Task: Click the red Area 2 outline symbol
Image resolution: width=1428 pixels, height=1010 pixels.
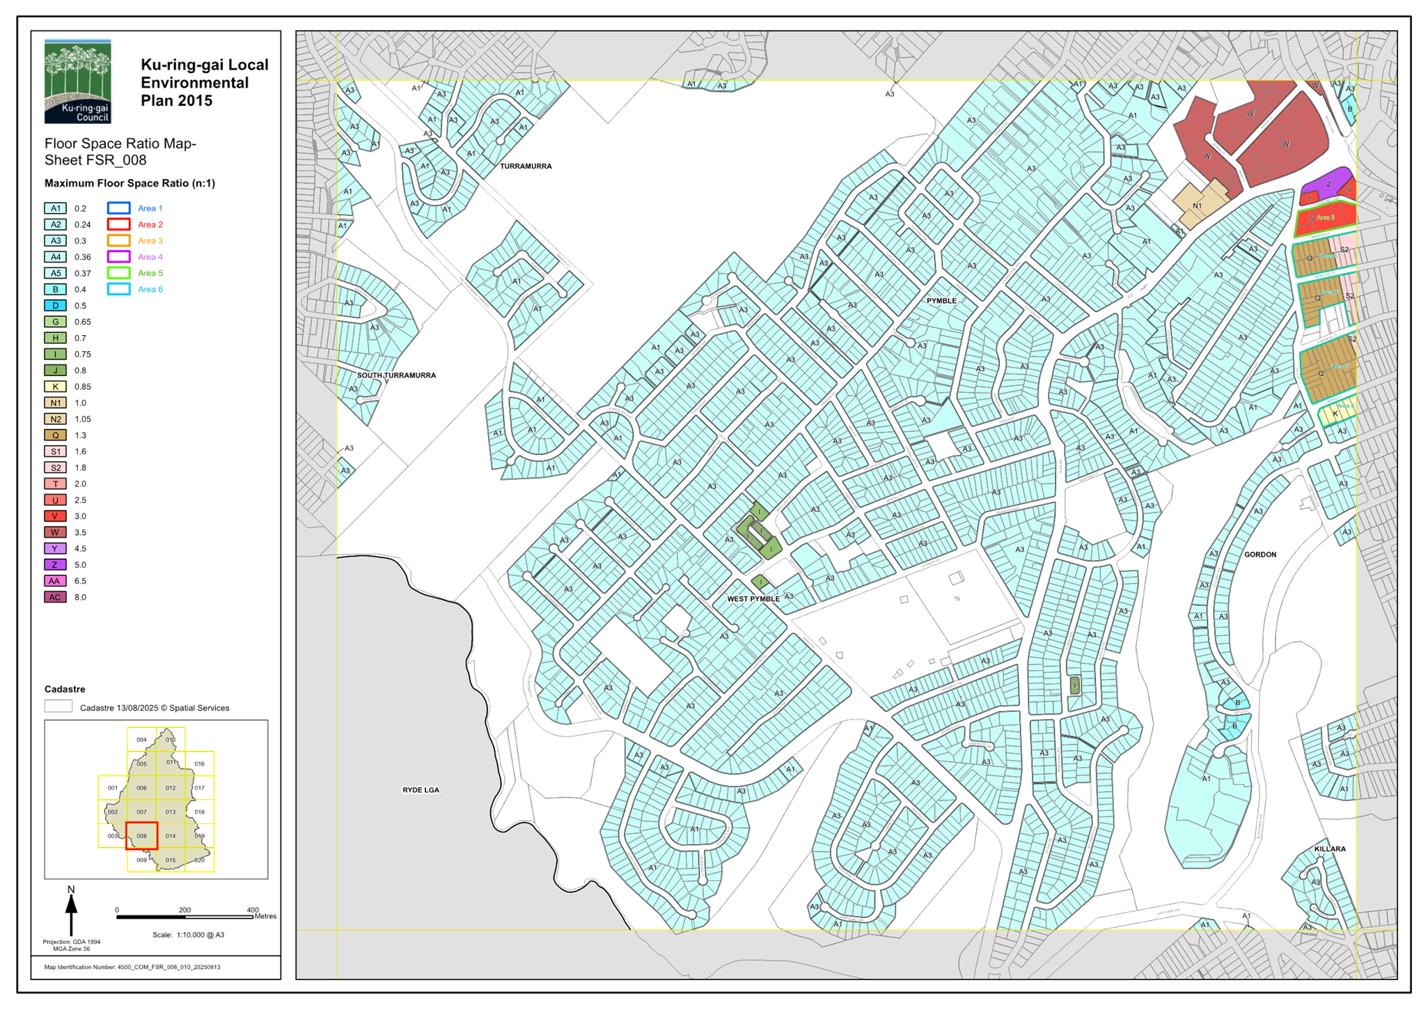Action: 118,224
